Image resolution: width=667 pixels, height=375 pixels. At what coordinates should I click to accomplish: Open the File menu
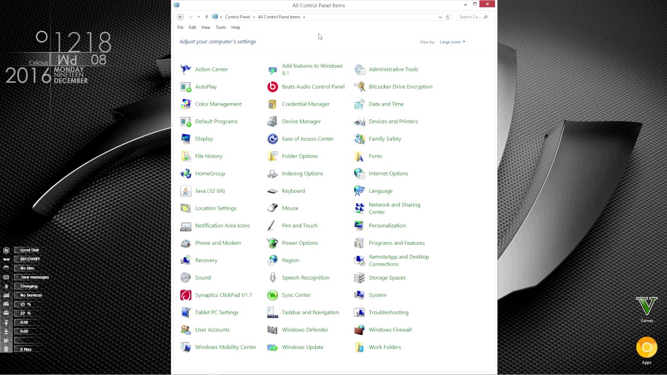pyautogui.click(x=180, y=27)
